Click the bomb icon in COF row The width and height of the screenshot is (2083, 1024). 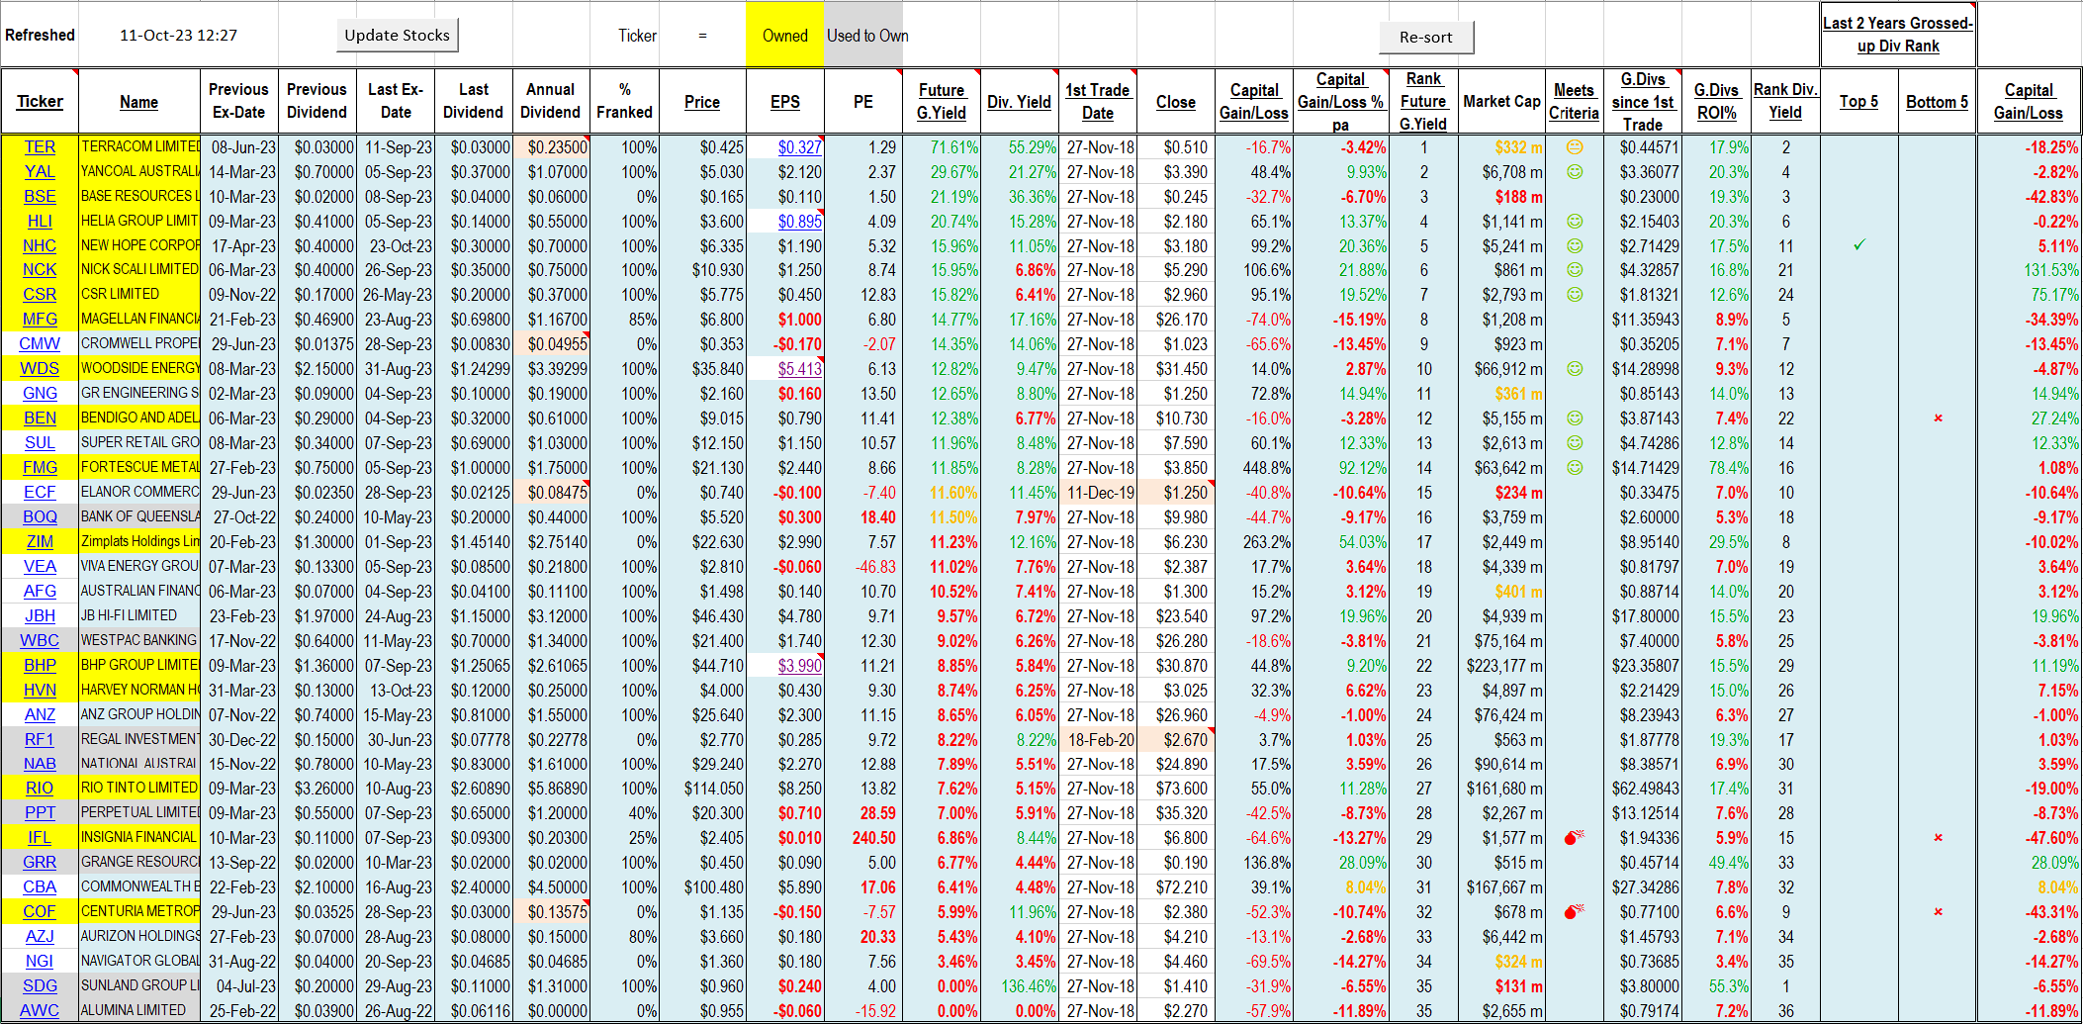coord(1574,912)
